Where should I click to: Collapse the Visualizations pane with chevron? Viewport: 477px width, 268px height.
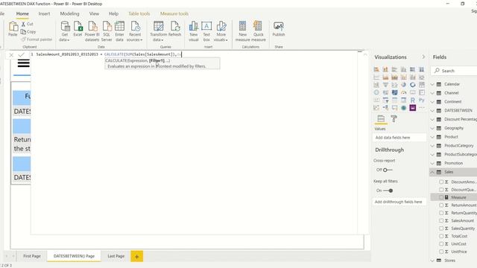pos(423,57)
